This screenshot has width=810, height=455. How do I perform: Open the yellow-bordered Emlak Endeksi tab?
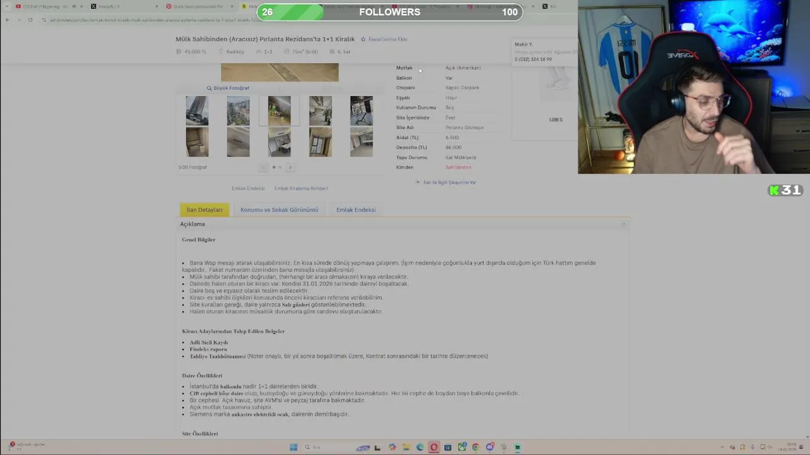click(356, 210)
